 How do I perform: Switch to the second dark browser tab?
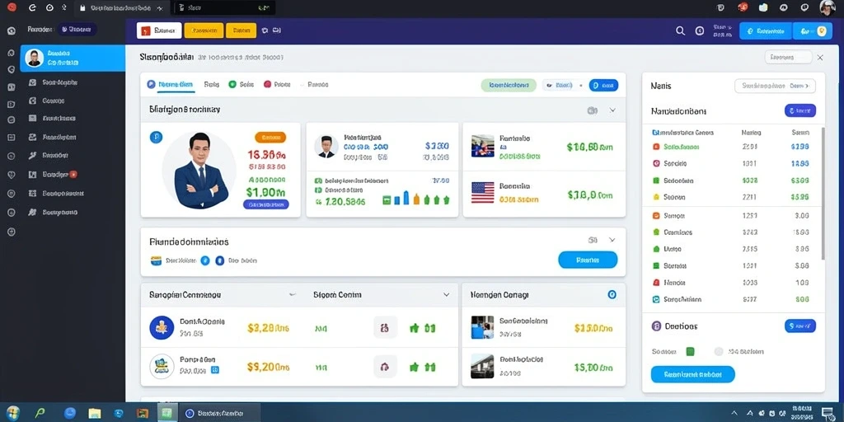224,8
